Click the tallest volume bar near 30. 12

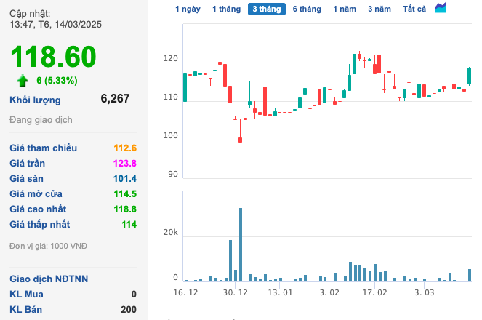[x=241, y=244]
